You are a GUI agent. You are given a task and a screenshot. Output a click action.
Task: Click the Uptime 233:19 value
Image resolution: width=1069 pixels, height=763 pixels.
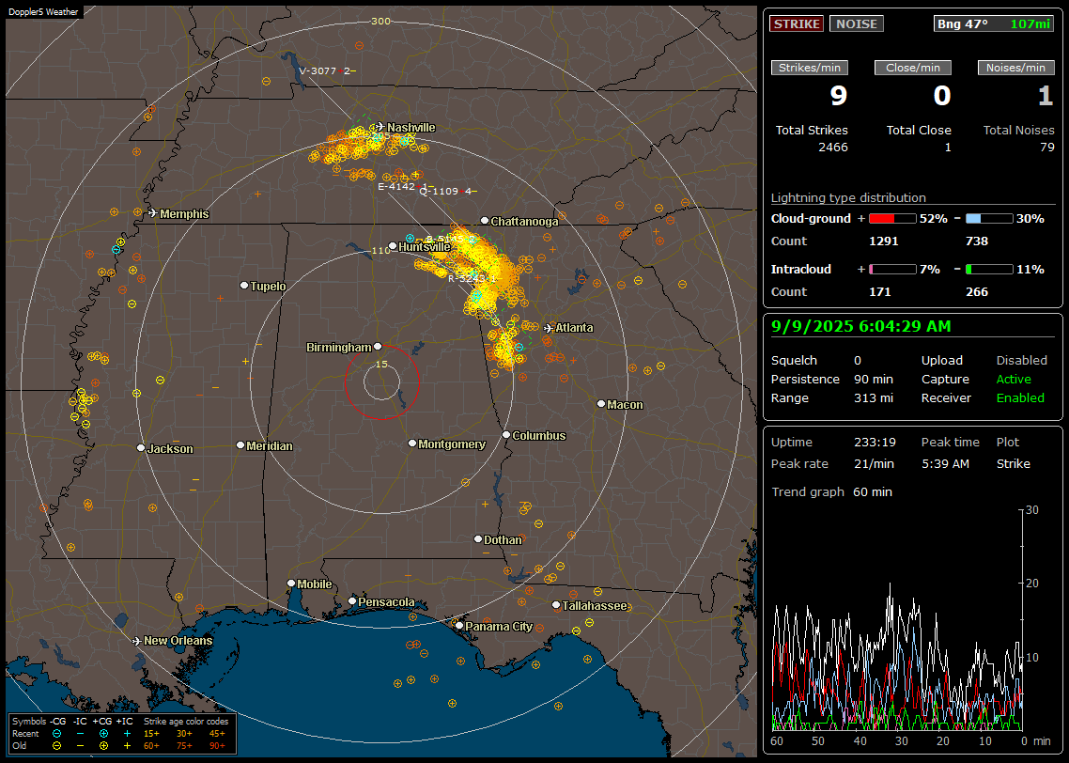pos(875,443)
